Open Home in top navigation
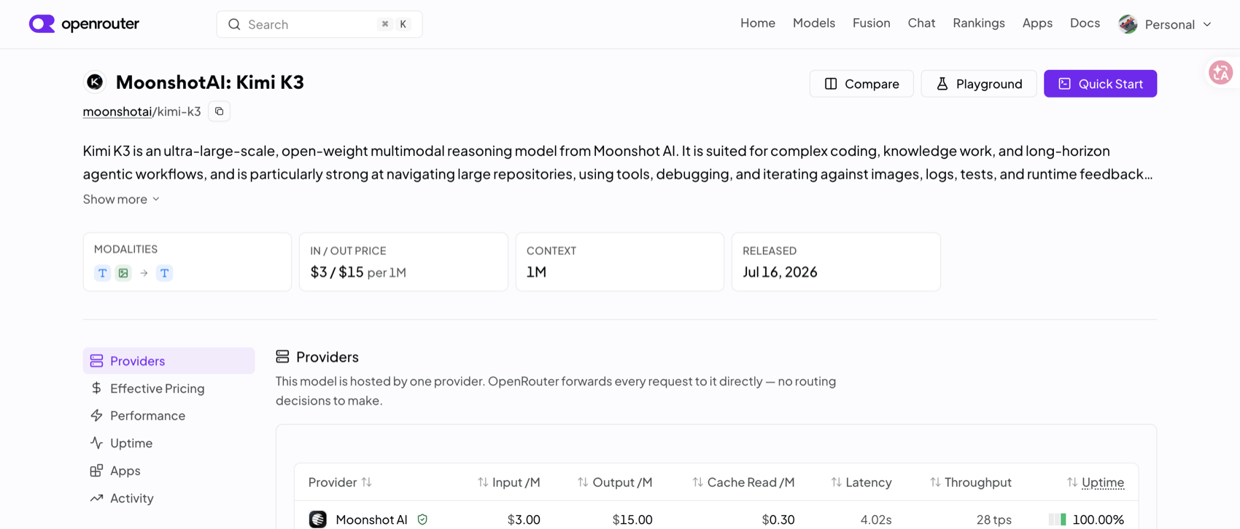This screenshot has width=1240, height=529. click(758, 23)
